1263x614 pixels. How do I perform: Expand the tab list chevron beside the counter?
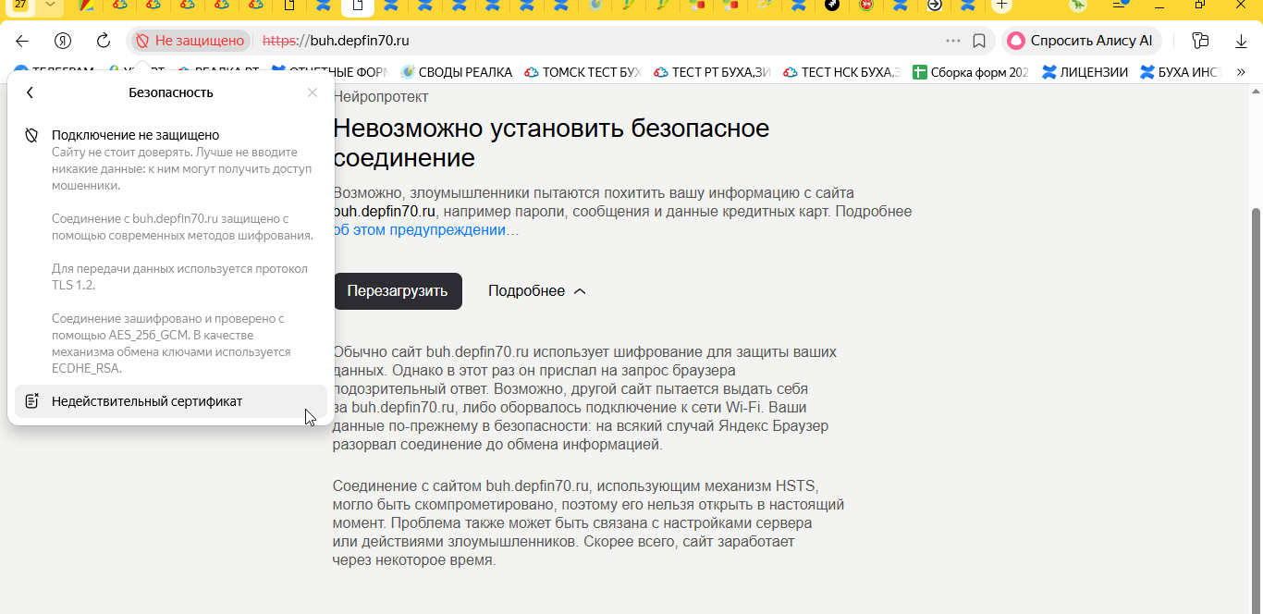click(x=50, y=5)
